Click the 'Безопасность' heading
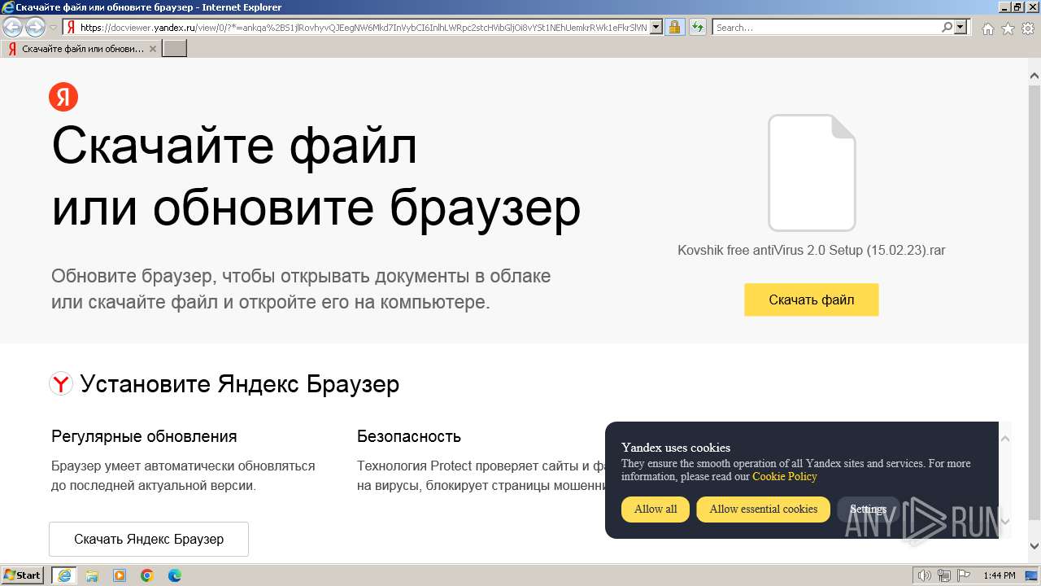Screen dimensions: 1041x586 pyautogui.click(x=409, y=436)
